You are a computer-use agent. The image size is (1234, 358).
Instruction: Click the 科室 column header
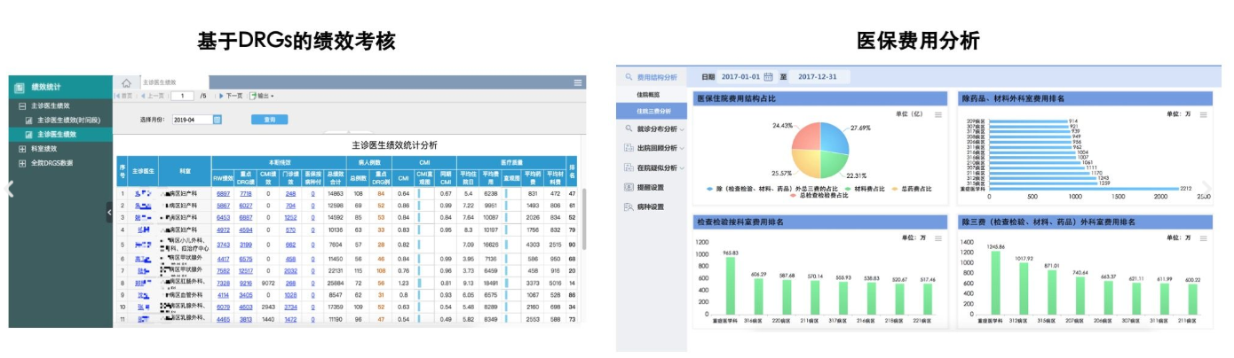click(x=185, y=171)
